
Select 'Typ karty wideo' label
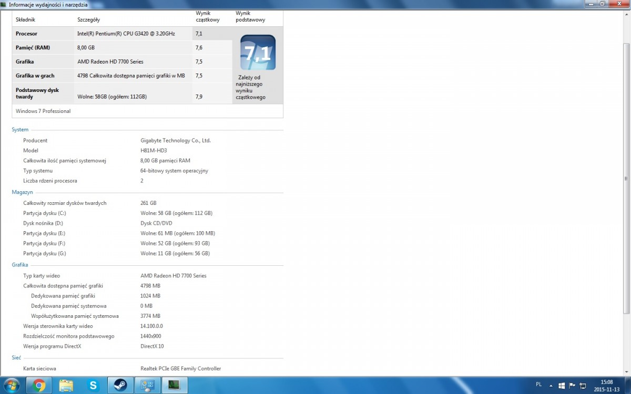click(x=42, y=276)
